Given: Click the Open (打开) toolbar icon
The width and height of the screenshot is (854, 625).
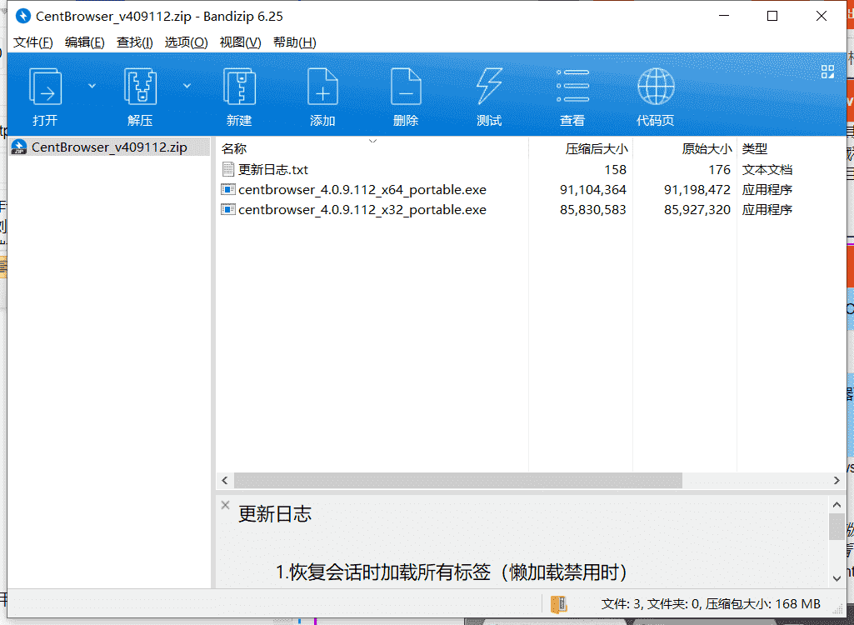Looking at the screenshot, I should 45,86.
